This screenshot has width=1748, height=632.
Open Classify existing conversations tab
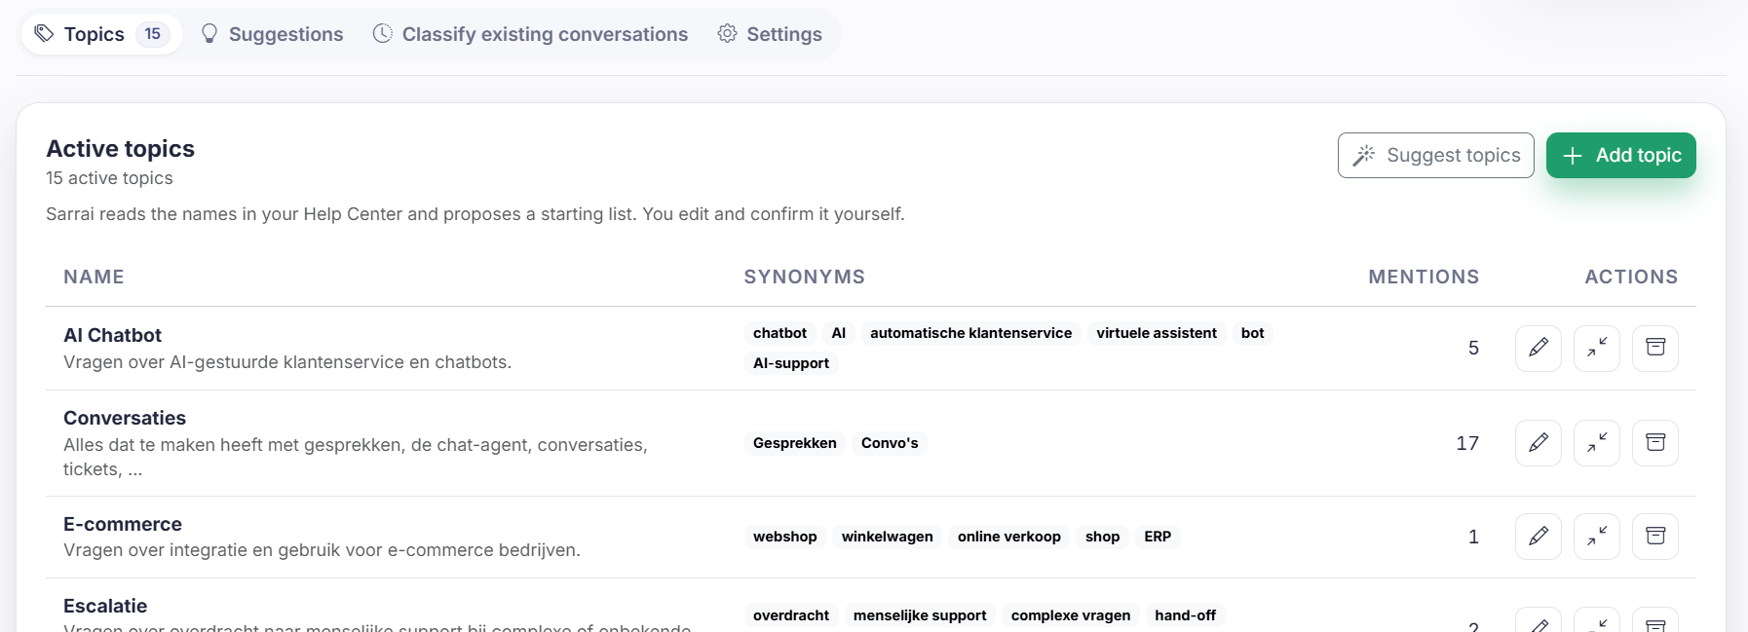[530, 34]
